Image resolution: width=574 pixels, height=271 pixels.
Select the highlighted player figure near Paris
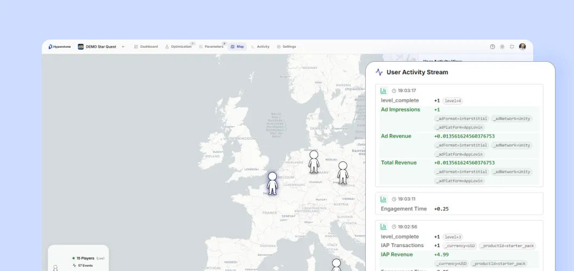point(272,183)
